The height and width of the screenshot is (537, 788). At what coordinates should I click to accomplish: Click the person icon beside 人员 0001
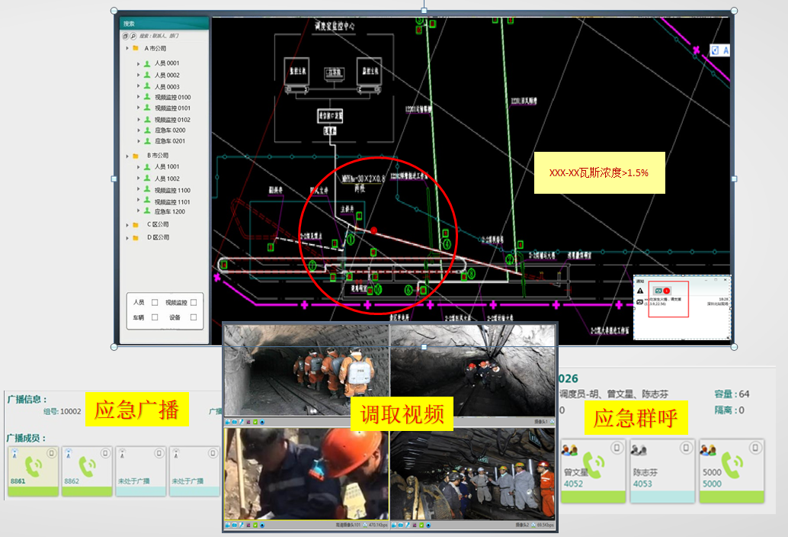click(x=147, y=63)
